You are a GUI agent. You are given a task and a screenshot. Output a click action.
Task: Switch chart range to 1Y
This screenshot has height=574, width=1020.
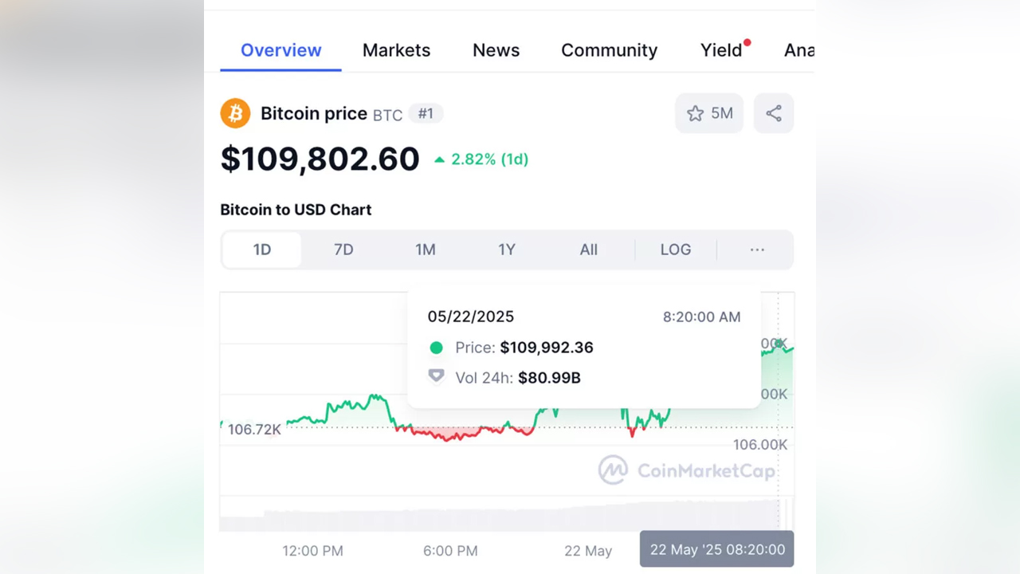click(507, 250)
